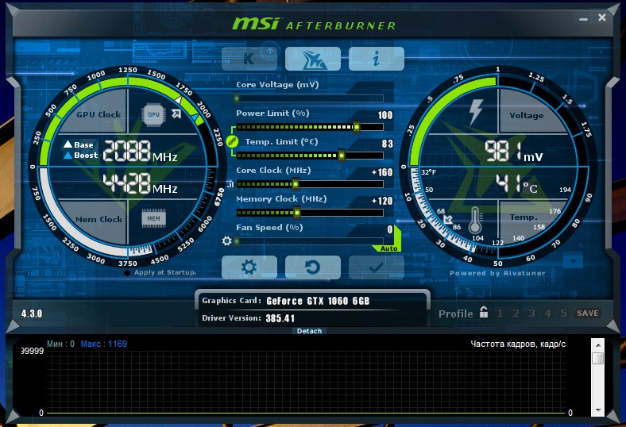Click the Core Clock value +160
The width and height of the screenshot is (626, 427).
[x=382, y=172]
